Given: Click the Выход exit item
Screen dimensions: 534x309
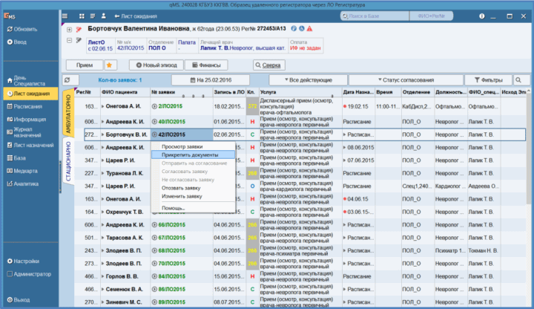Looking at the screenshot, I should coord(22,299).
